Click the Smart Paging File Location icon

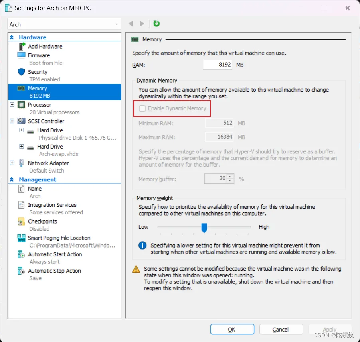point(21,238)
